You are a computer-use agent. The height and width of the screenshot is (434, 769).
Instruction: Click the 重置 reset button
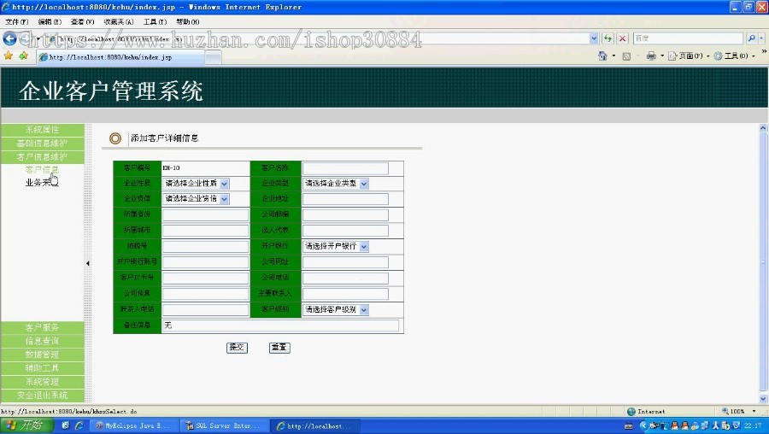(279, 347)
